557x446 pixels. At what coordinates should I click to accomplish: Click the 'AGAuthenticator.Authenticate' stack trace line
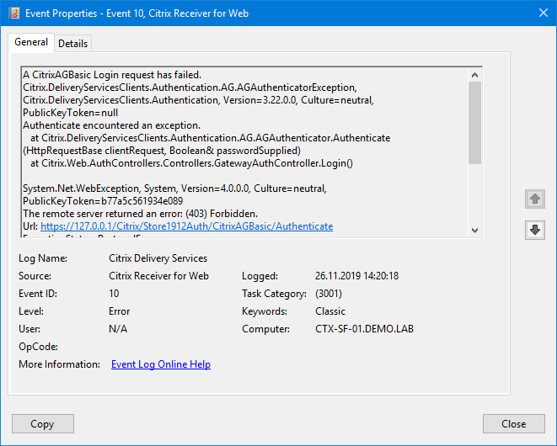(x=211, y=138)
